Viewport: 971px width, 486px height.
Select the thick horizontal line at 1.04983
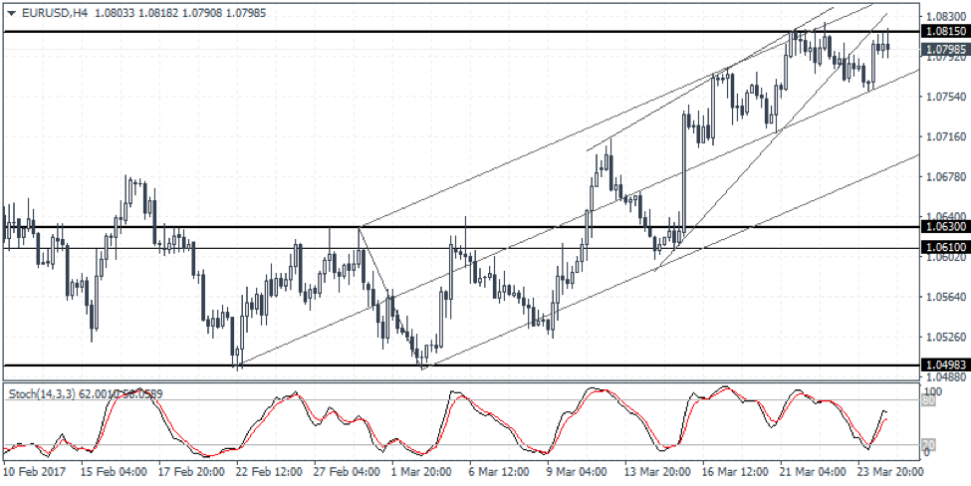click(x=598, y=365)
